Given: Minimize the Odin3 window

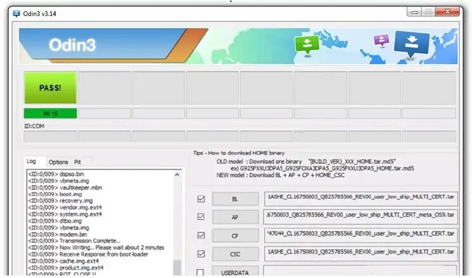Looking at the screenshot, I should 414,12.
